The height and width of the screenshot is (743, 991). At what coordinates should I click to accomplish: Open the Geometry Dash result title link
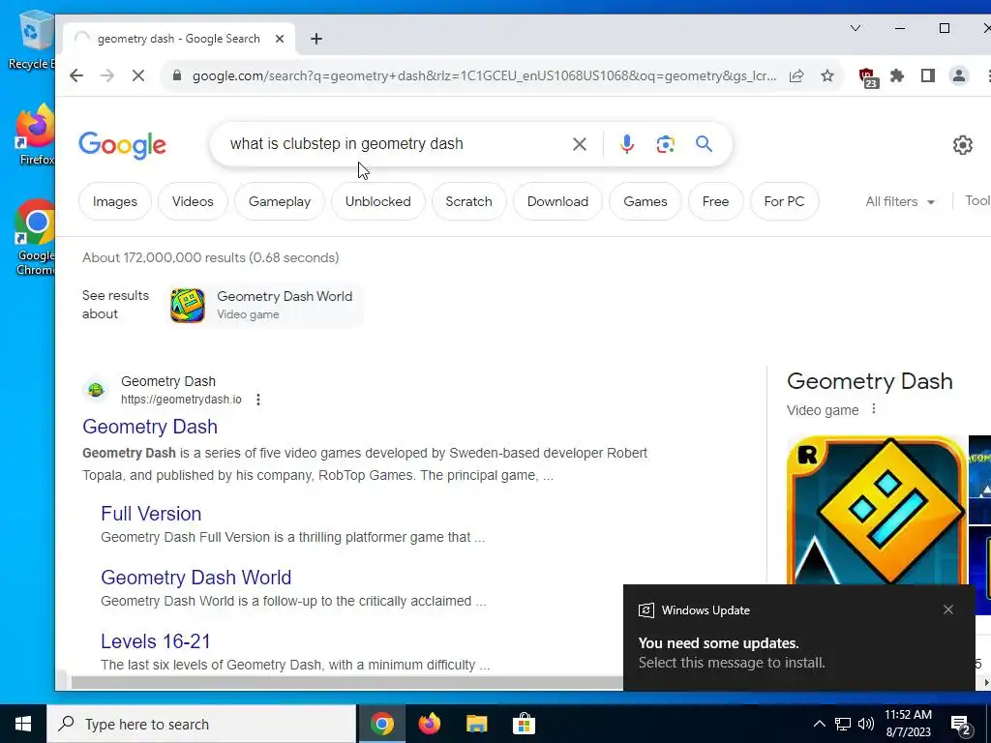(x=150, y=427)
